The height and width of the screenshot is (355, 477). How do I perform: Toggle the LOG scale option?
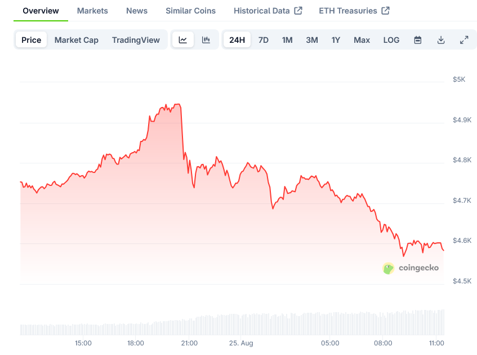pos(391,40)
